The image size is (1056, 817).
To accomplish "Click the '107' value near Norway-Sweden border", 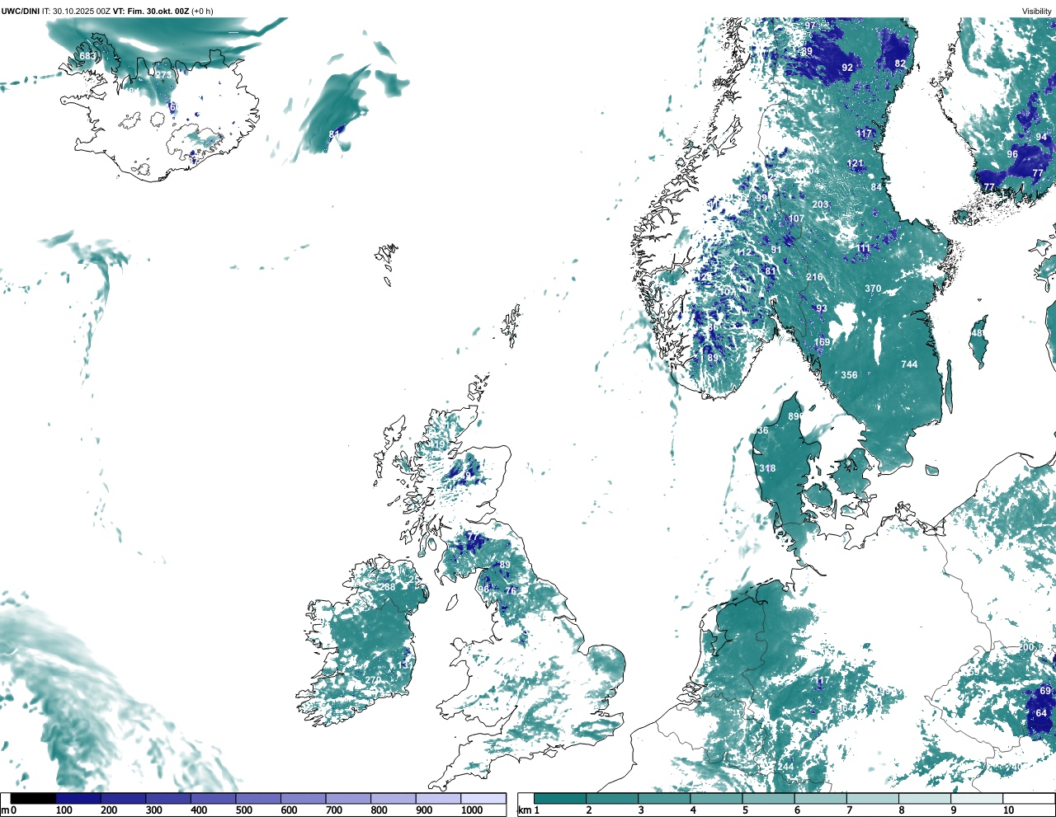I will point(796,219).
